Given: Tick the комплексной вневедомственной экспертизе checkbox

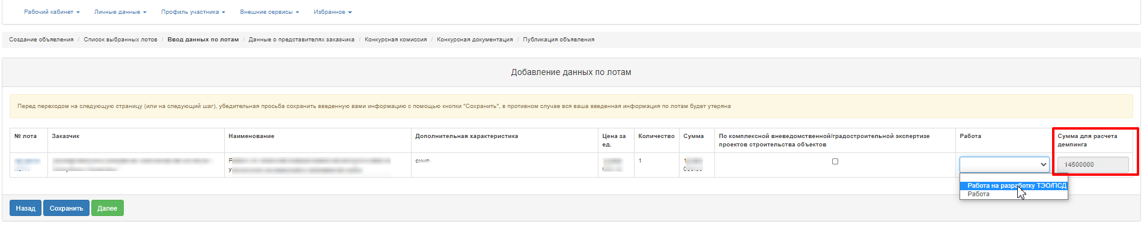Looking at the screenshot, I should point(835,161).
